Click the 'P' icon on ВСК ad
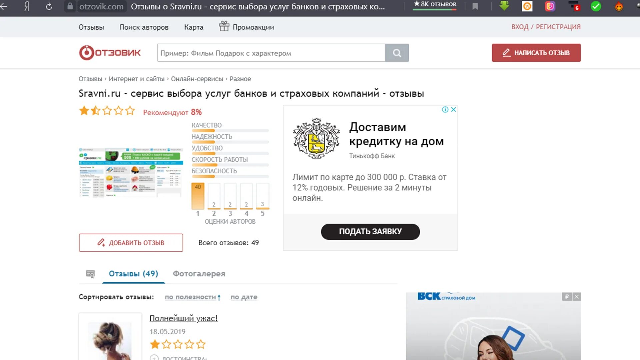The height and width of the screenshot is (360, 640). [567, 297]
